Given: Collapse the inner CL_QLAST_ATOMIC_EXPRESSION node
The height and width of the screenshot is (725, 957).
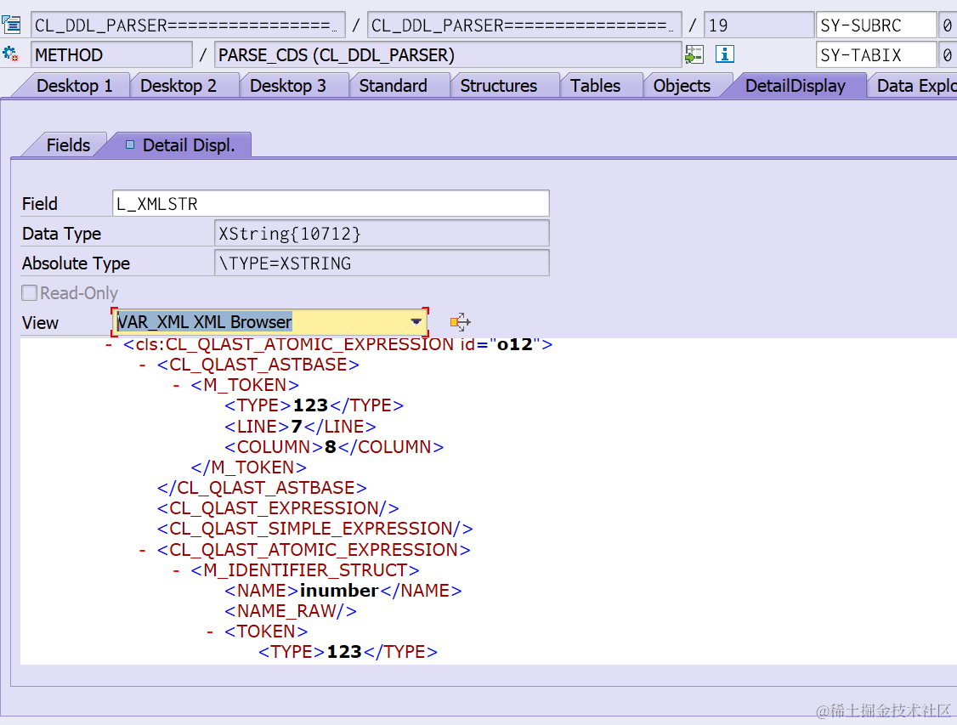Looking at the screenshot, I should click(x=142, y=551).
